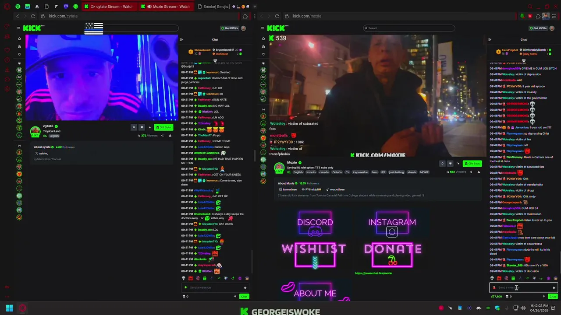This screenshot has height=315, width=561.
Task: Open the powerchat.live/moxie link
Action: (373, 273)
